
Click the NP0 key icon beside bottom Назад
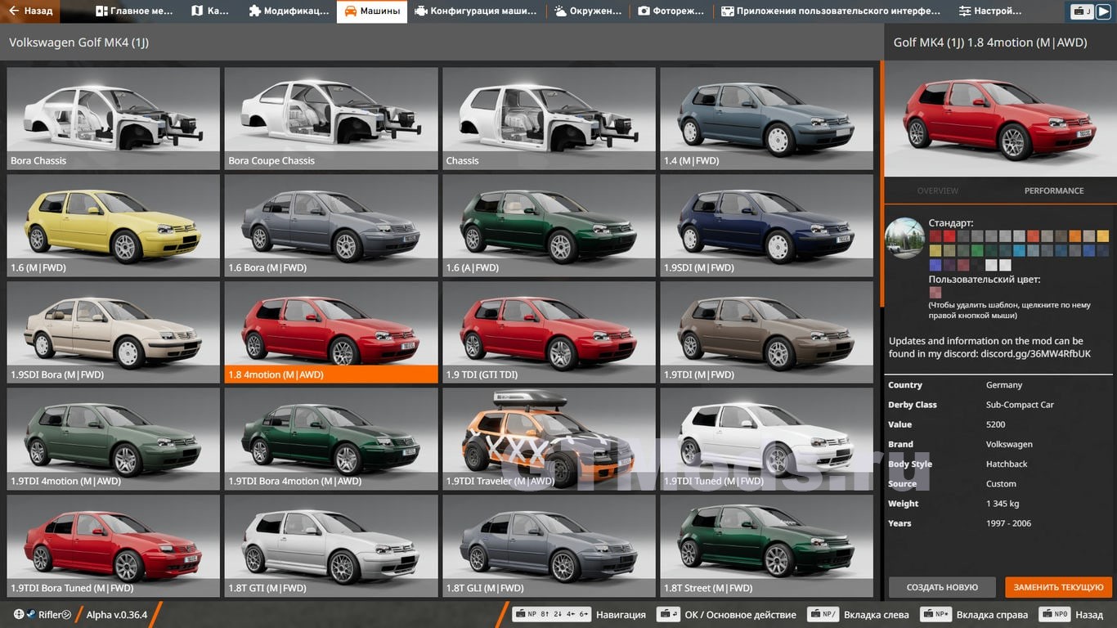click(1054, 614)
